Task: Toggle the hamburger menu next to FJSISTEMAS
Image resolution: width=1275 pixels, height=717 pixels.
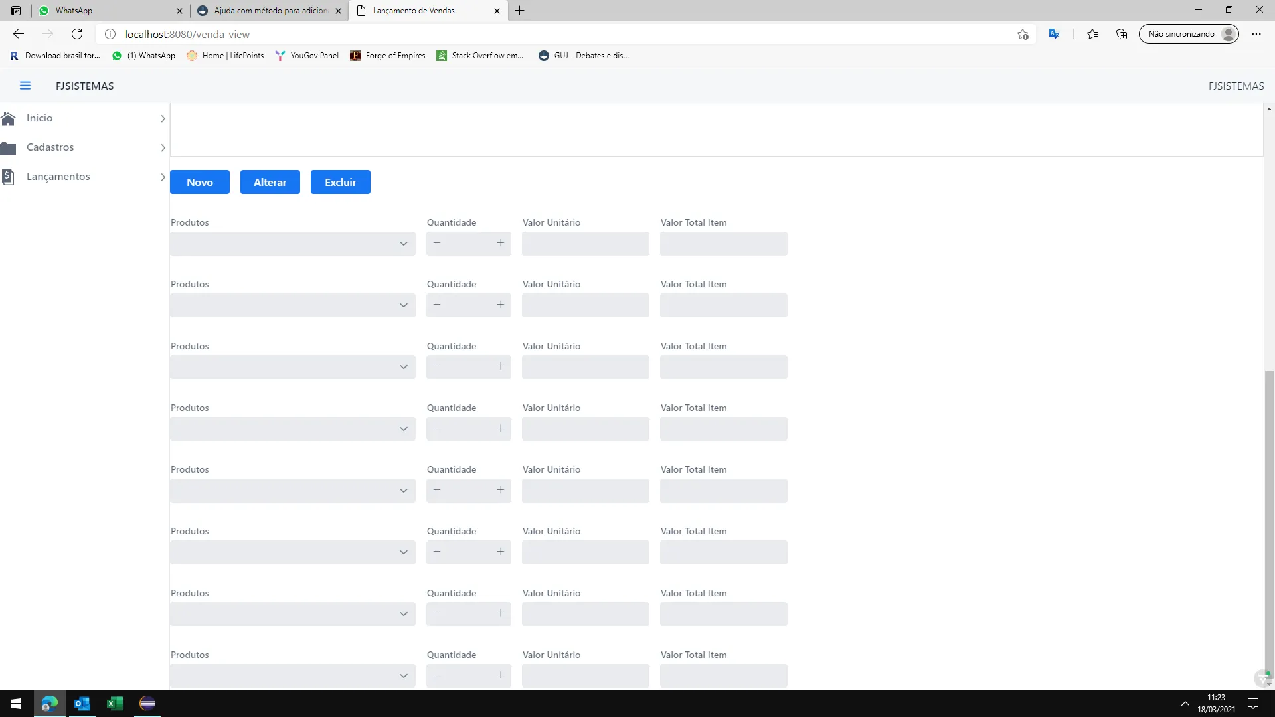Action: click(25, 86)
